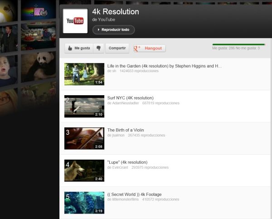Click the de YouTube author link

coord(103,19)
